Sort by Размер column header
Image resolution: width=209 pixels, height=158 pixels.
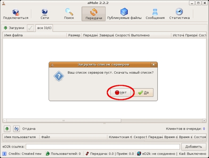click(x=74, y=35)
